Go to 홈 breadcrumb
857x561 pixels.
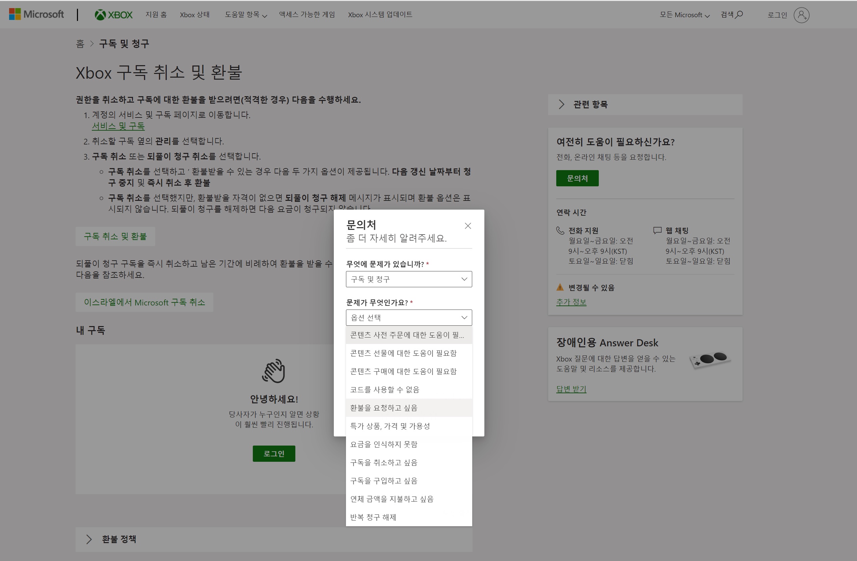click(x=80, y=44)
